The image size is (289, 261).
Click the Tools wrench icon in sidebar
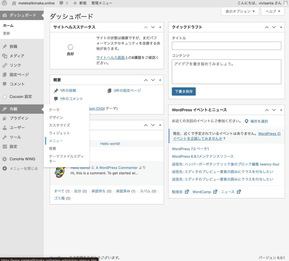tap(5, 137)
